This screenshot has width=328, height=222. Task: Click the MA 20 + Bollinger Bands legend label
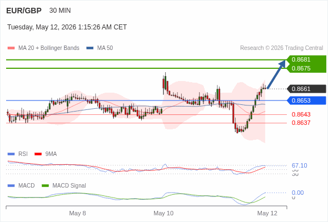click(49, 48)
